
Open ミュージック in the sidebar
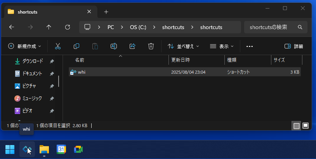(x=28, y=99)
